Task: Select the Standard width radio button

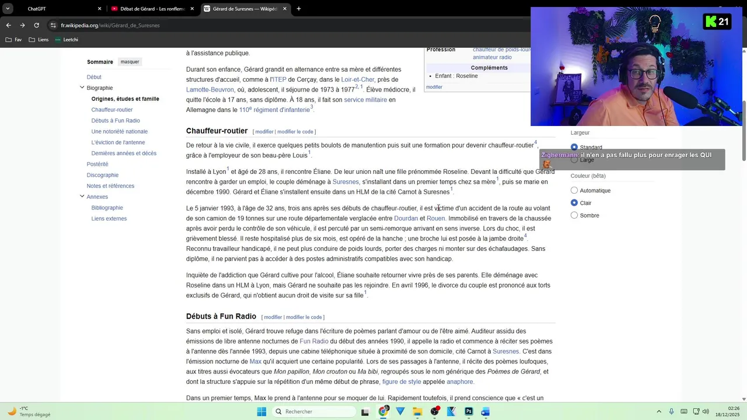Action: 574,147
